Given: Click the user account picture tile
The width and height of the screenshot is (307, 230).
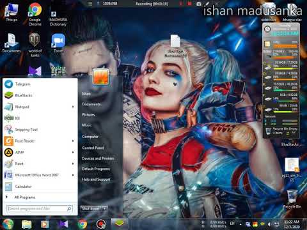Looking at the screenshot, I should [101, 77].
